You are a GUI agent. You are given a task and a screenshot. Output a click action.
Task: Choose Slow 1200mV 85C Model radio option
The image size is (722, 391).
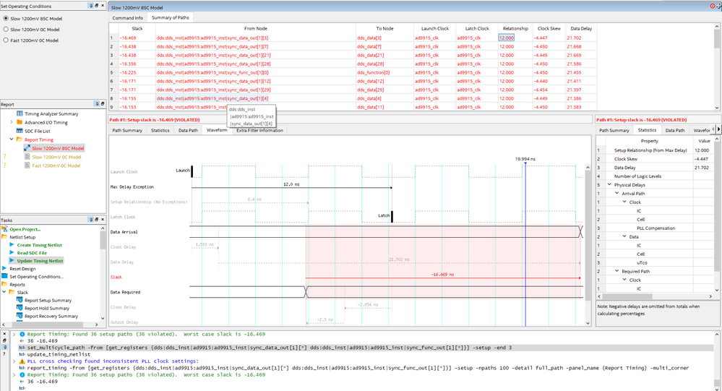point(7,18)
